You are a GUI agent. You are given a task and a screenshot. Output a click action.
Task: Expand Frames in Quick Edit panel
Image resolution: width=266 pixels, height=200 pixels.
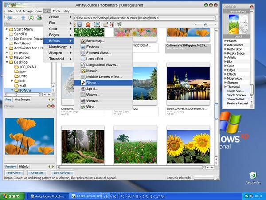coord(226,41)
